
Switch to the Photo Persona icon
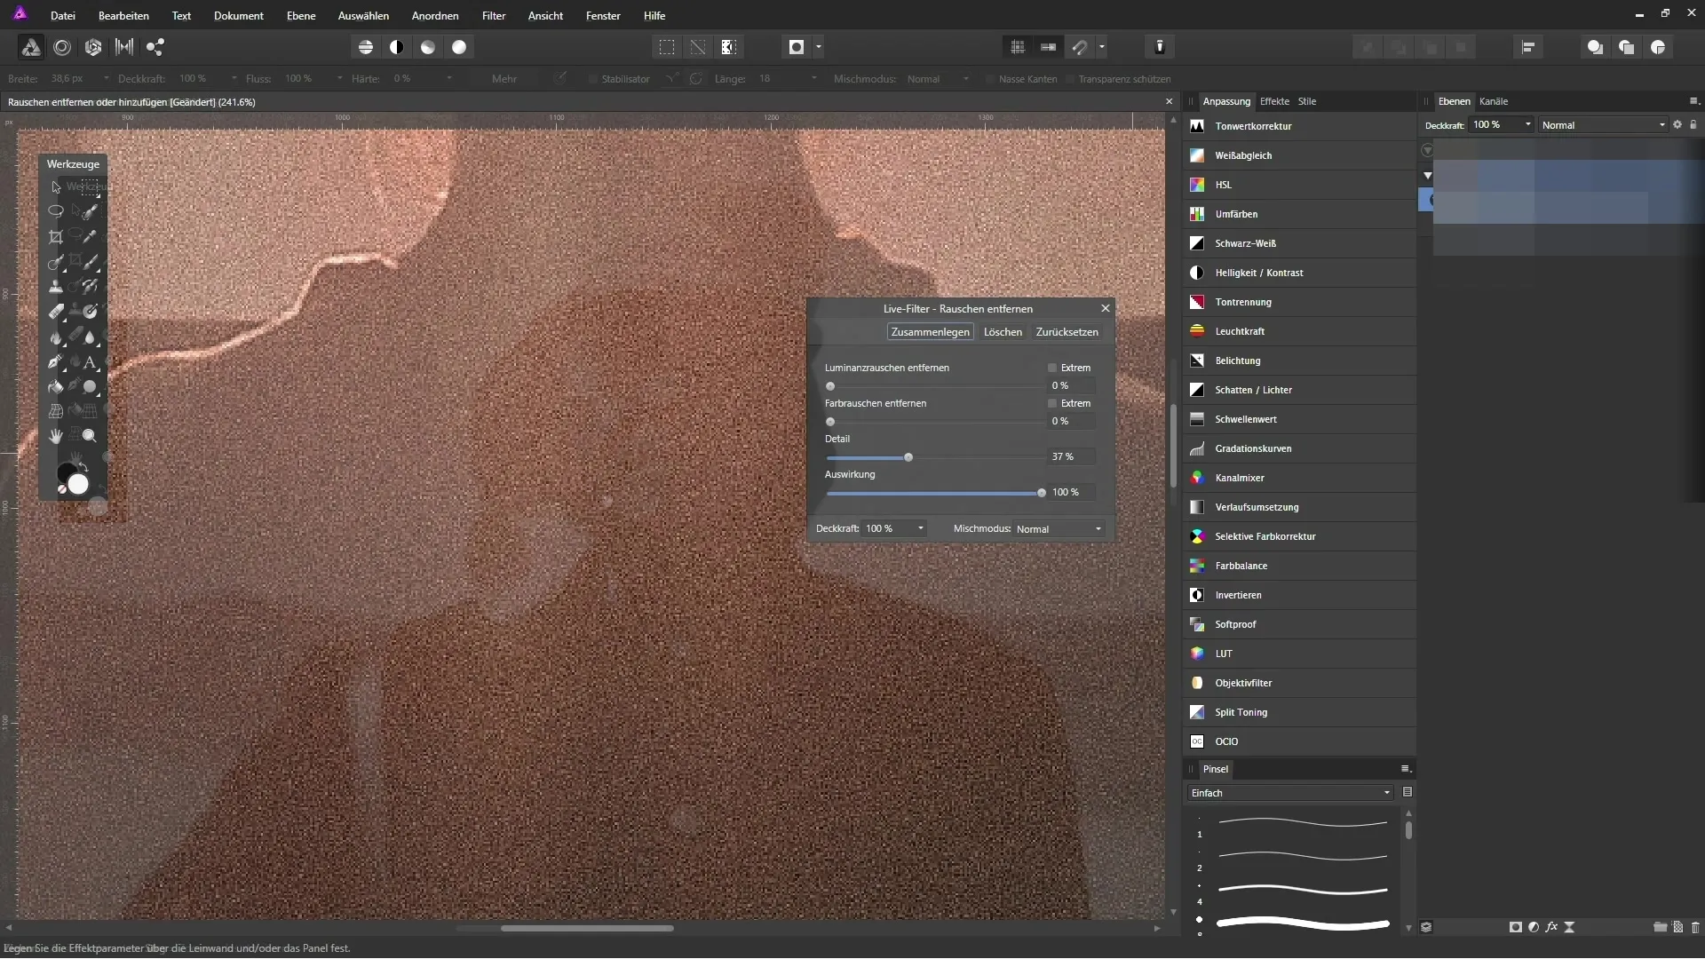pos(31,47)
